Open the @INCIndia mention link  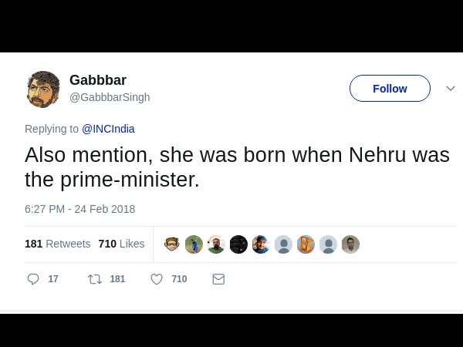coord(108,129)
